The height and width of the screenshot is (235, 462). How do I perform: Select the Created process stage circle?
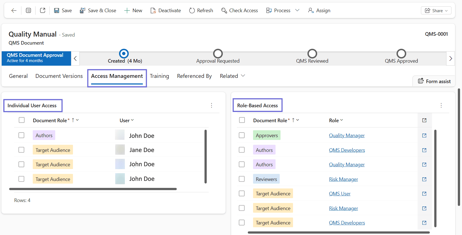(x=124, y=53)
